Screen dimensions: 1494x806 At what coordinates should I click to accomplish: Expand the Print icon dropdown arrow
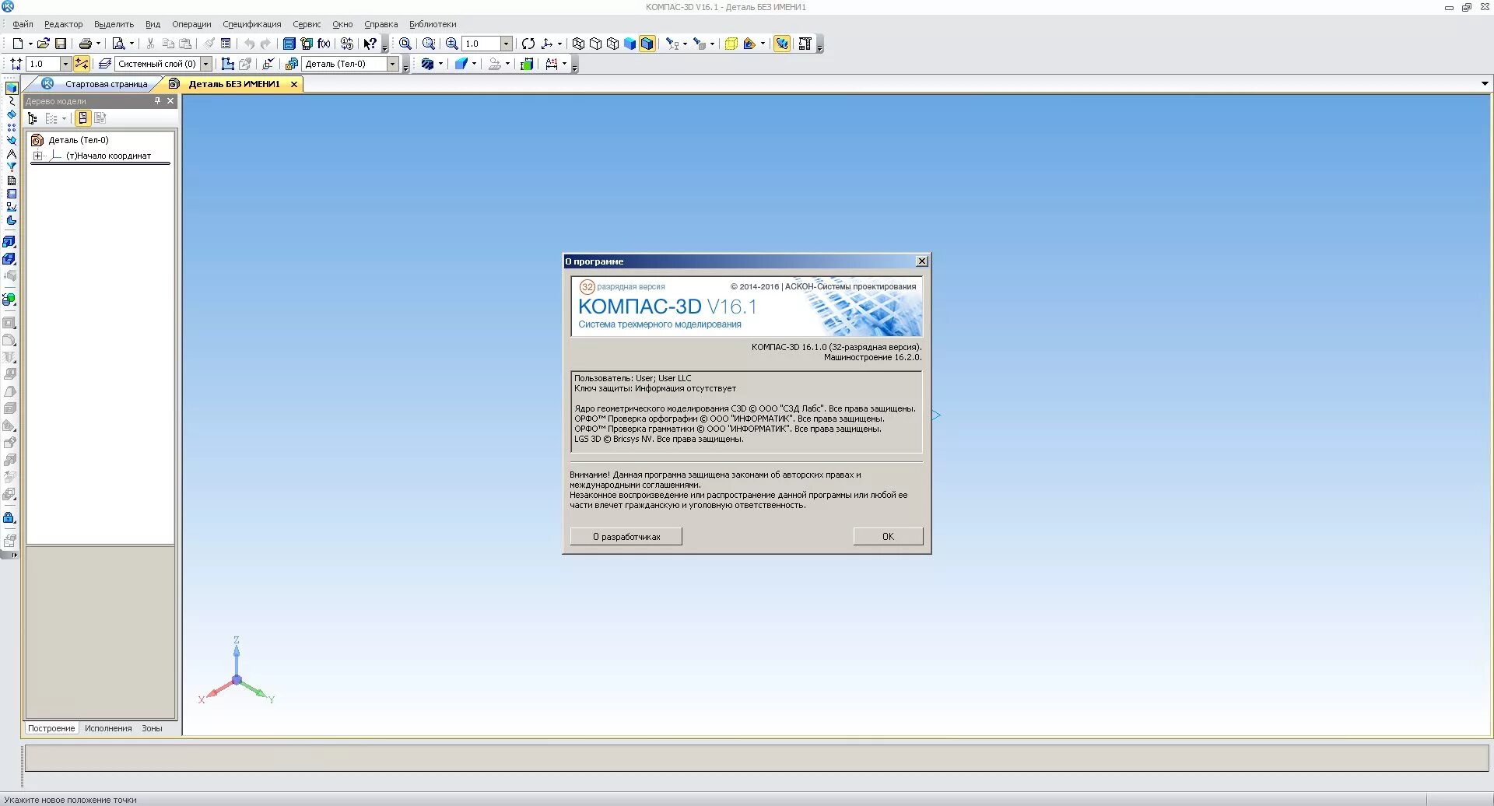click(x=98, y=44)
